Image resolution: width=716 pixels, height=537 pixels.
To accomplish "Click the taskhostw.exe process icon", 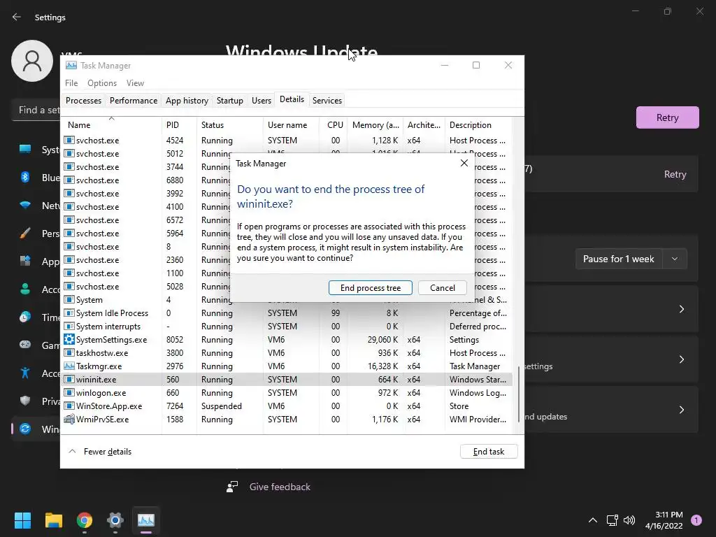I will coord(69,352).
